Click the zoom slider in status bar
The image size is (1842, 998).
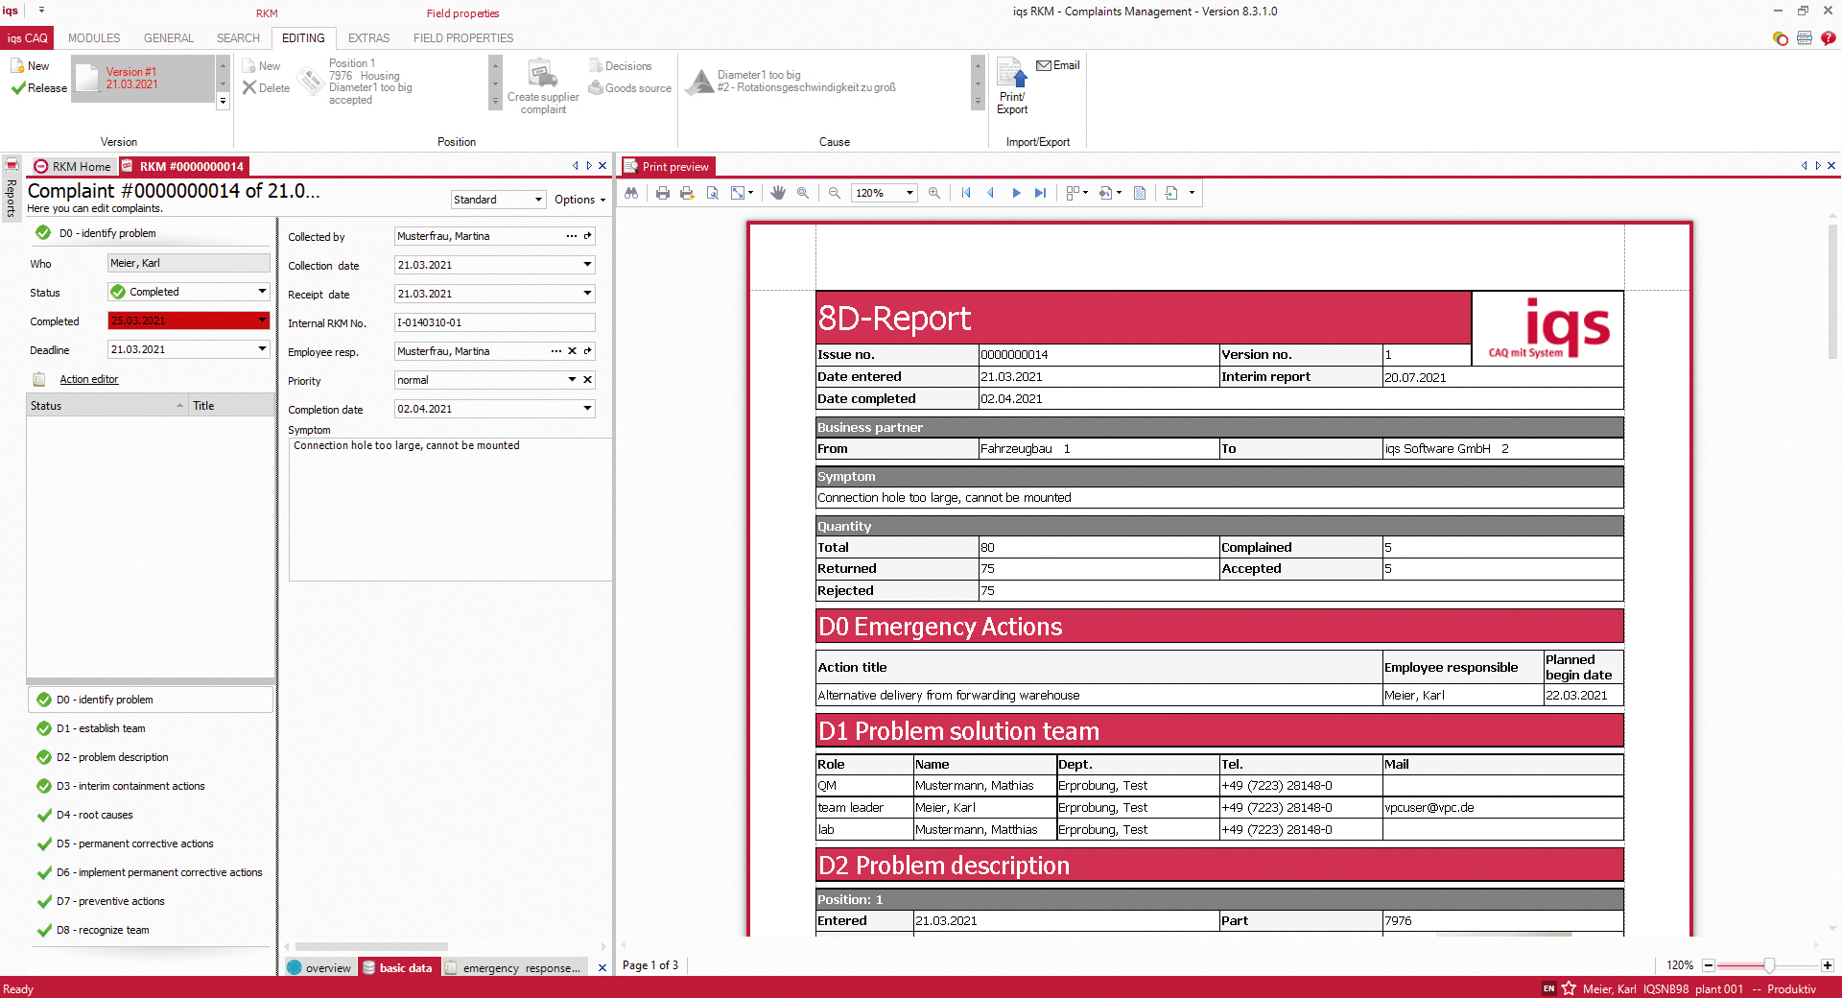pos(1768,965)
